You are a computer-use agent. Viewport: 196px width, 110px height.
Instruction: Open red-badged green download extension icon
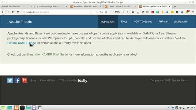[187, 12]
